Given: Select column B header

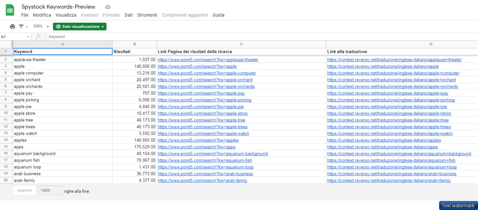Looking at the screenshot, I should coord(135,44).
